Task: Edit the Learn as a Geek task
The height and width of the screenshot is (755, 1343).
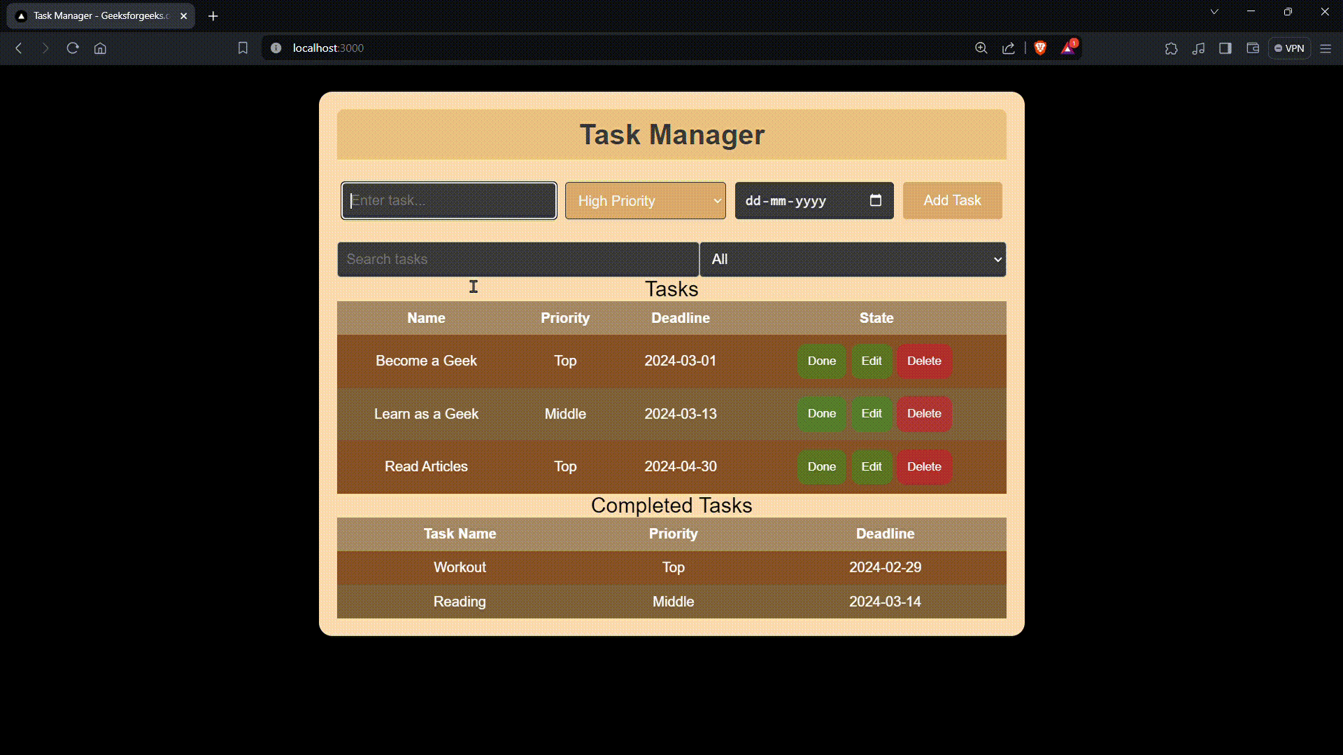Action: tap(872, 414)
